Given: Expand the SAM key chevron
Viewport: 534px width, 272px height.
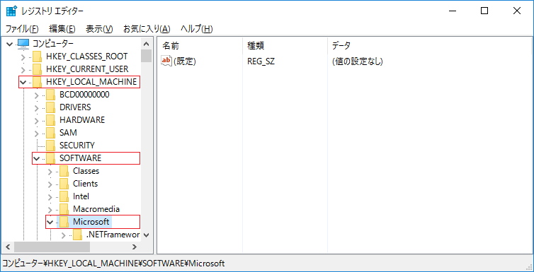Looking at the screenshot, I should tap(37, 133).
